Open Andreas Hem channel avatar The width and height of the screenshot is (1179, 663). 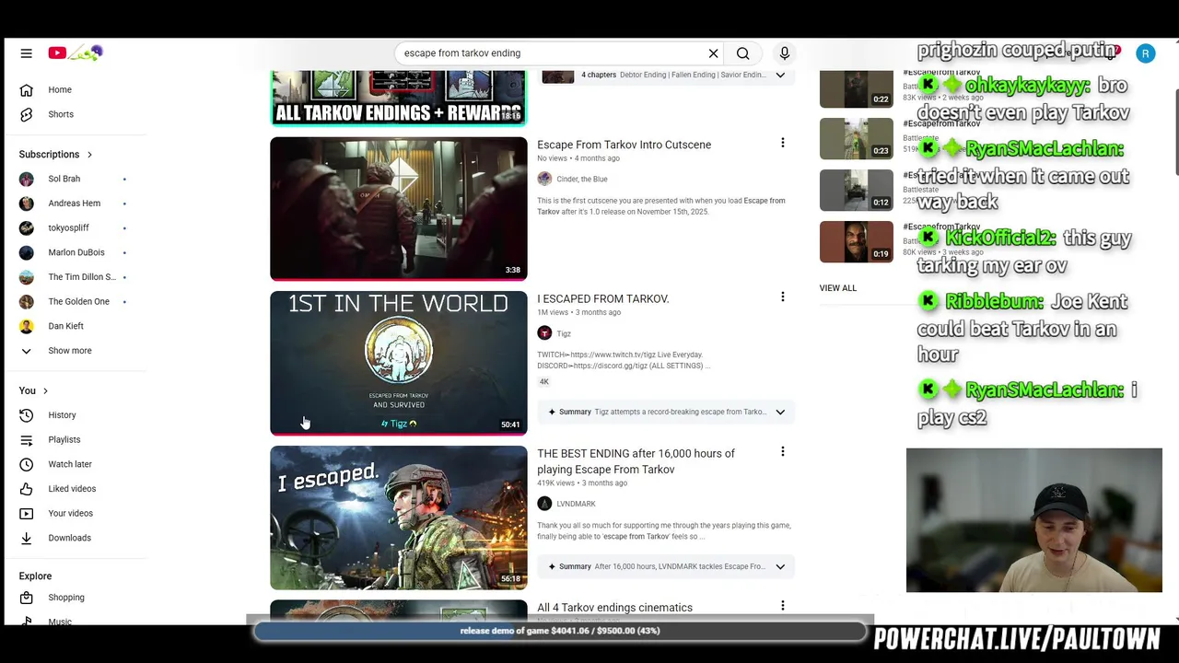pos(26,204)
